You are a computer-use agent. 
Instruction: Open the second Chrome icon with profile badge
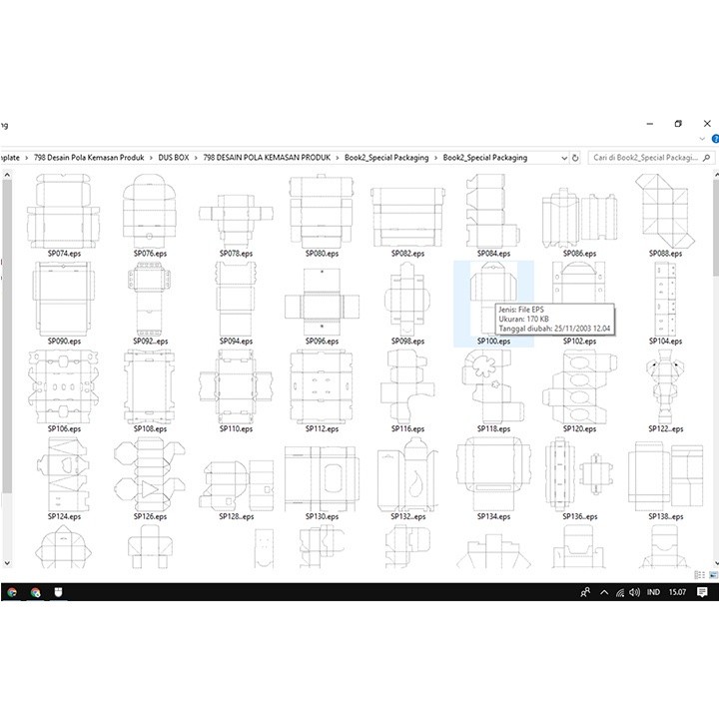tap(35, 592)
